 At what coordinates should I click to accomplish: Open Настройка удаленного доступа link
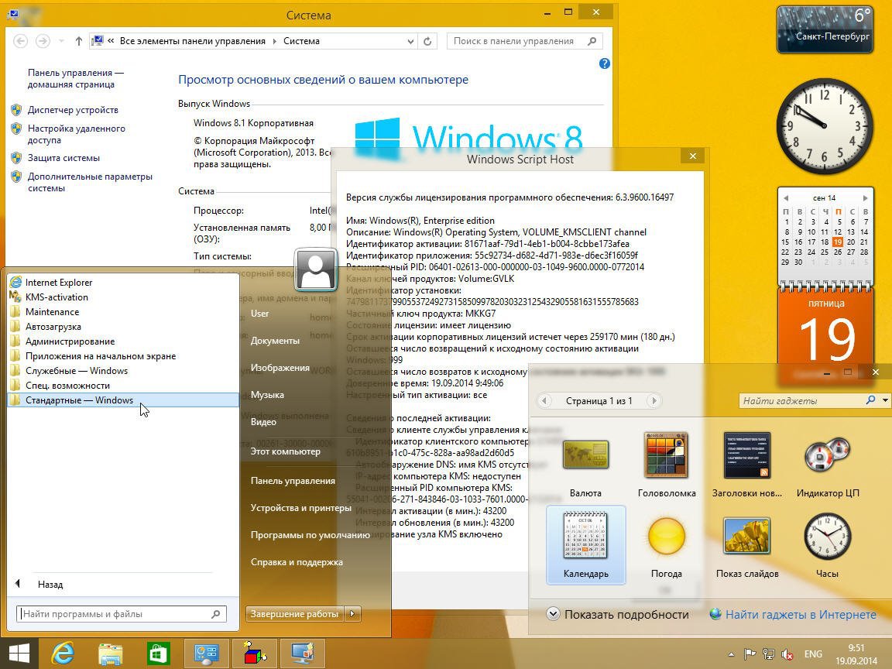(76, 134)
